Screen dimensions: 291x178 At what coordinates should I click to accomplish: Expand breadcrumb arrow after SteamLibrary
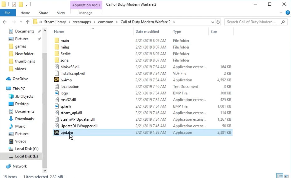pos(69,22)
